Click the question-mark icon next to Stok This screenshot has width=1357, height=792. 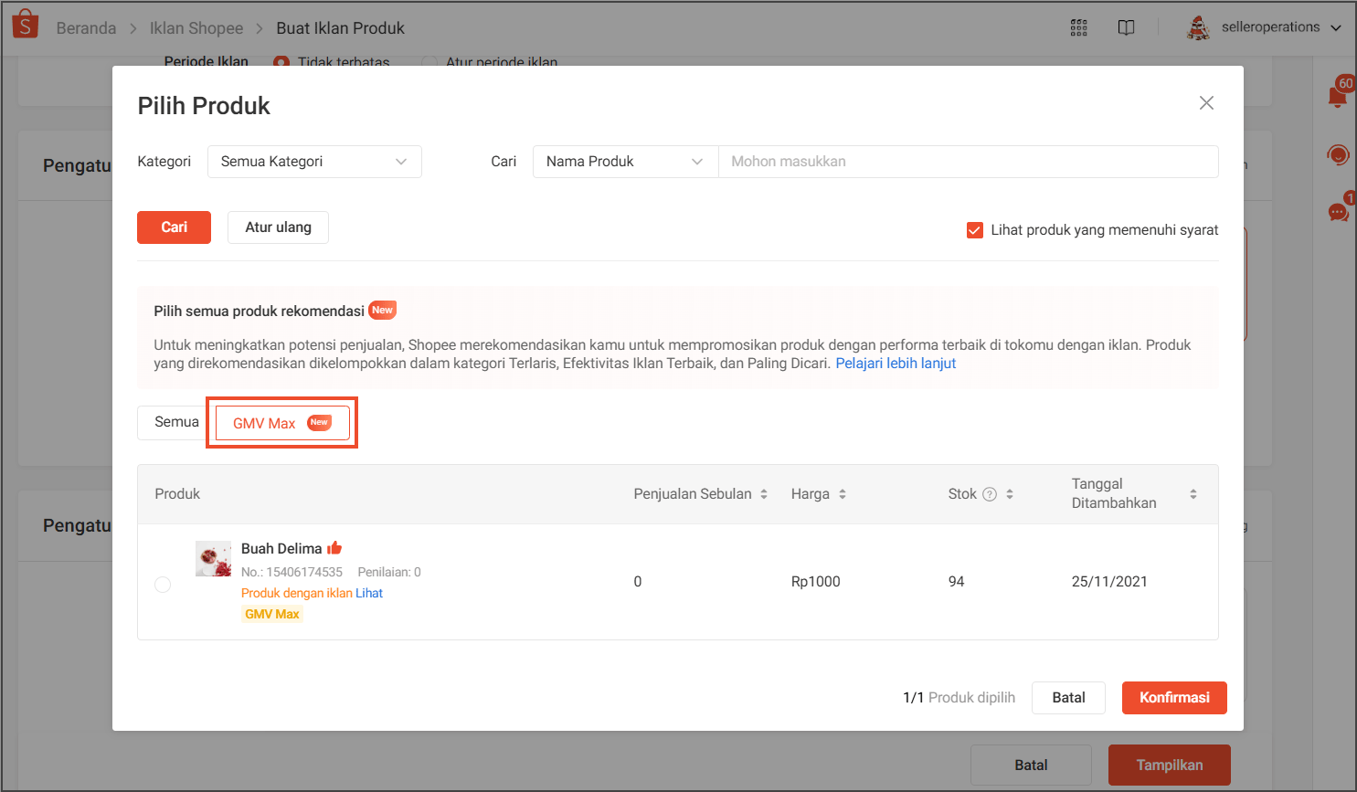(x=990, y=493)
